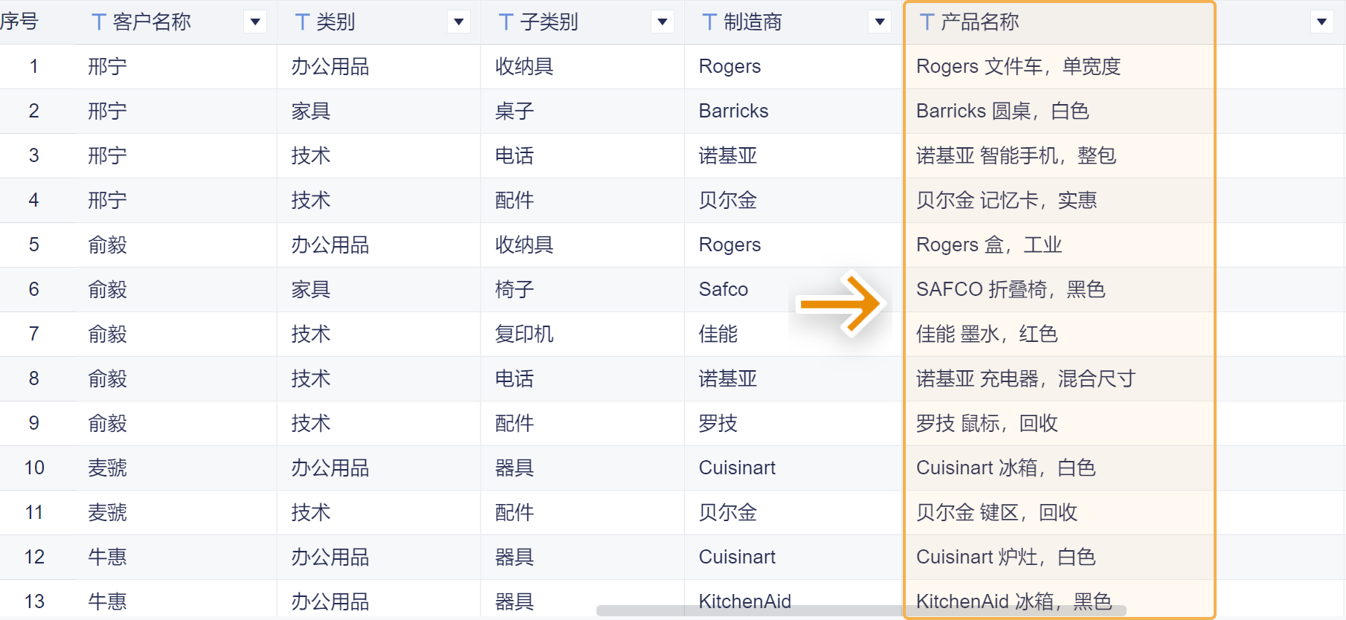Select row number 7
This screenshot has width=1346, height=620.
pos(33,334)
